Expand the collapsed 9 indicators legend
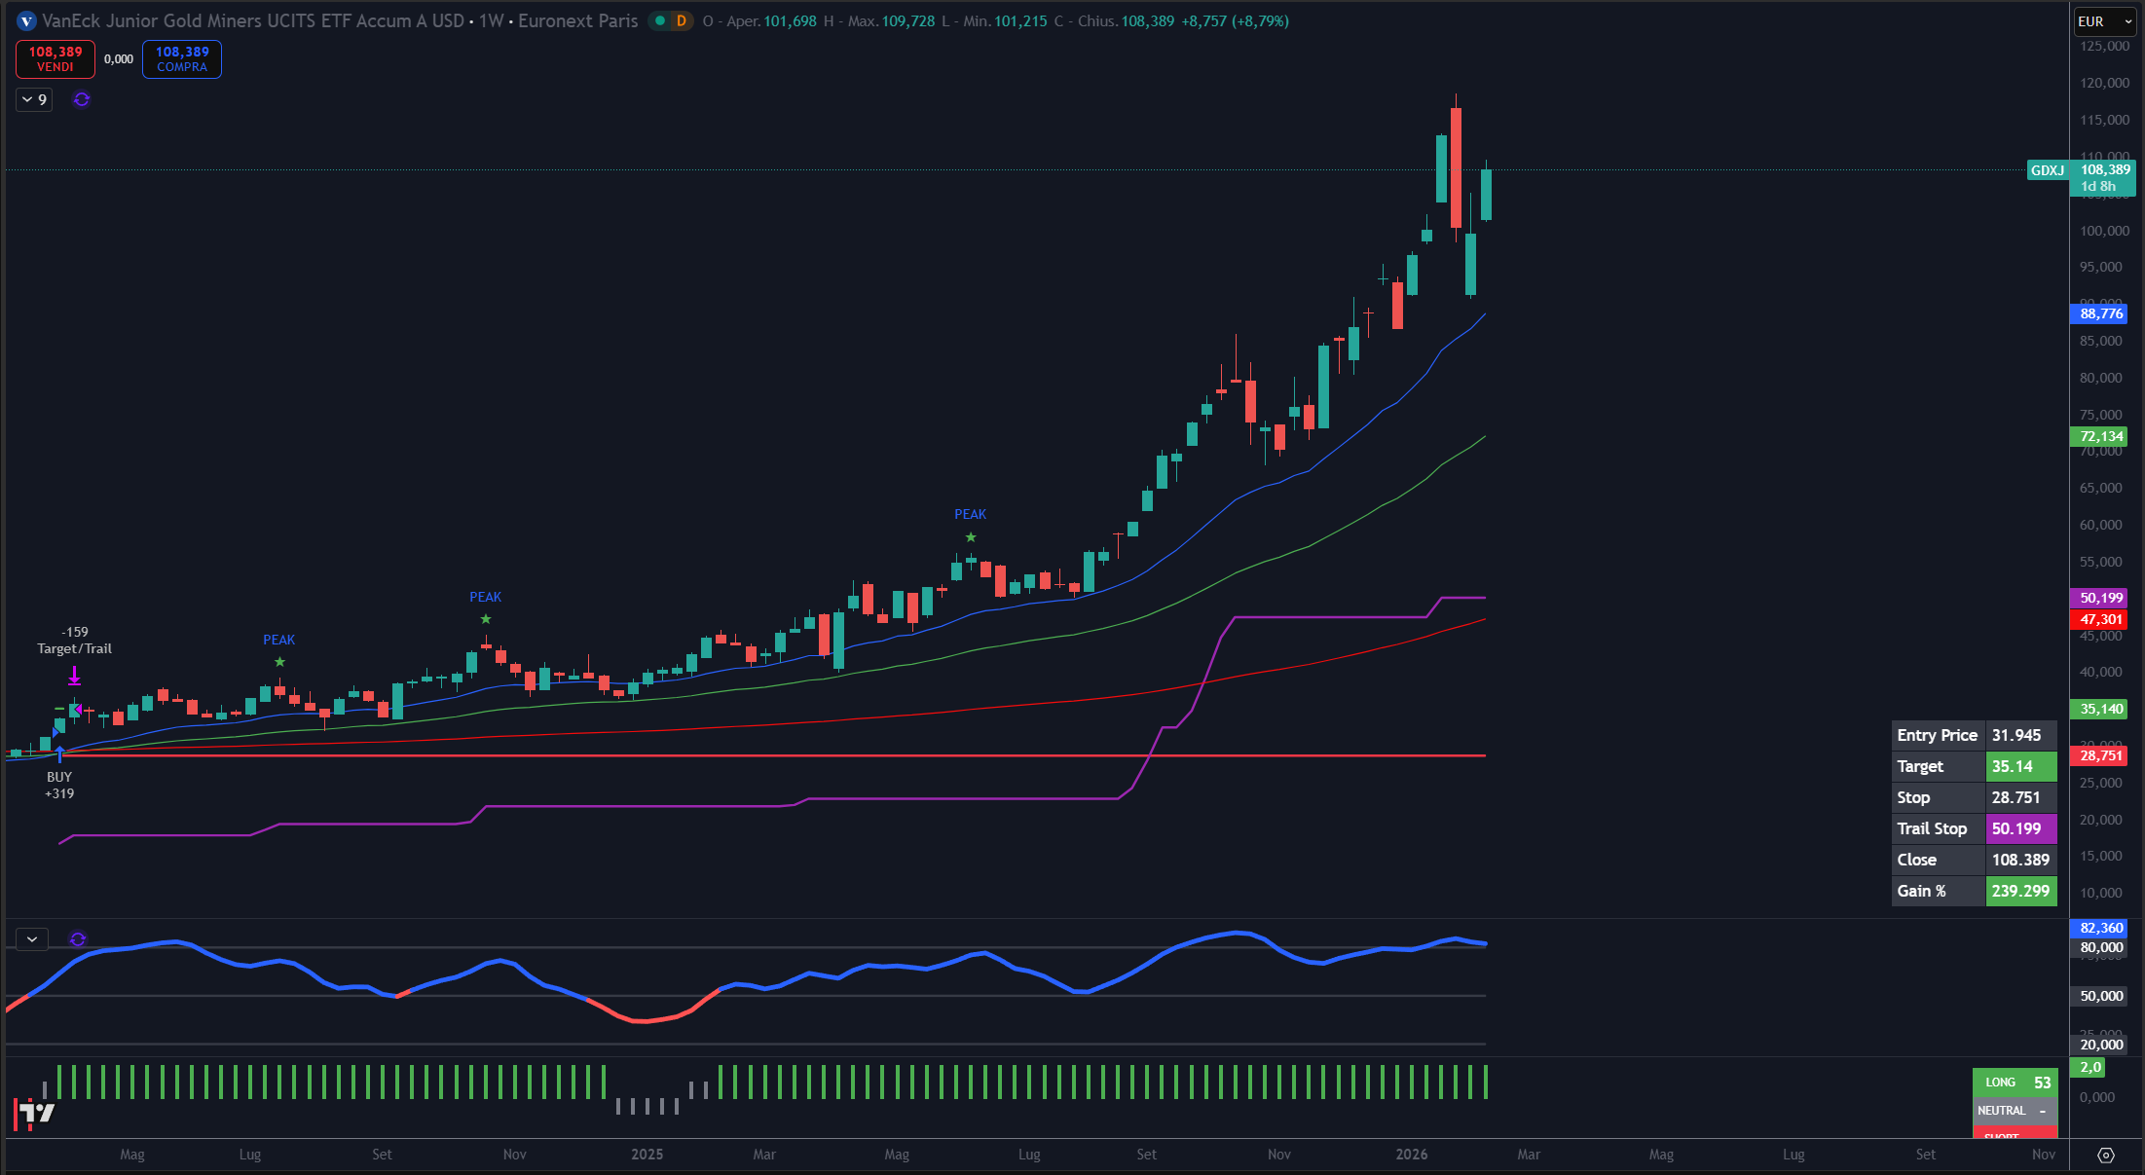 pos(34,99)
